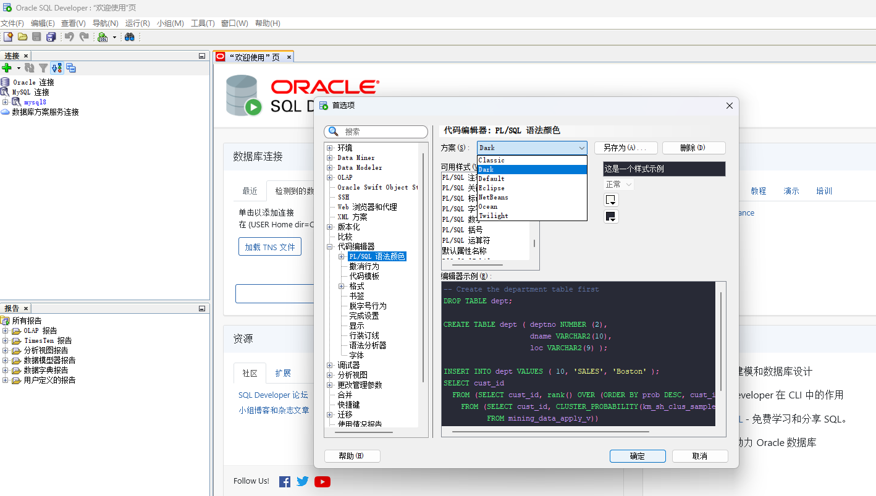Open the dark background color swatch picker
The width and height of the screenshot is (876, 496).
pos(611,216)
